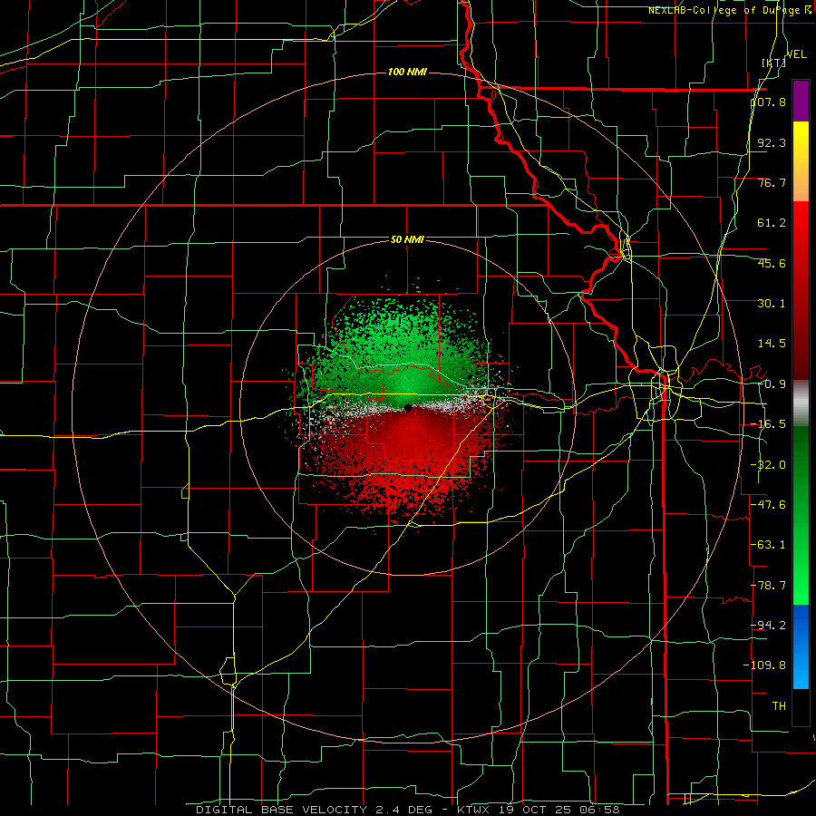Select the 107.8 velocity scale value

coord(769,102)
